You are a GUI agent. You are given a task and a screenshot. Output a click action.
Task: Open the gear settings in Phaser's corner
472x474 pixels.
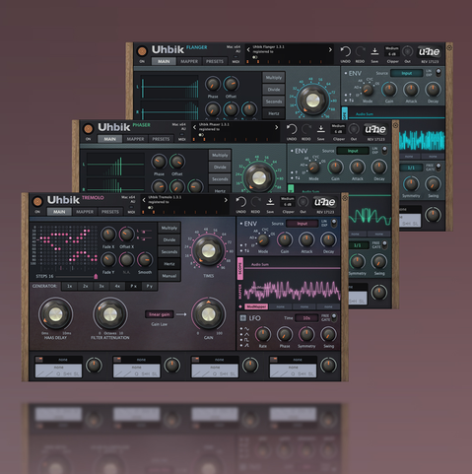pyautogui.click(x=395, y=125)
